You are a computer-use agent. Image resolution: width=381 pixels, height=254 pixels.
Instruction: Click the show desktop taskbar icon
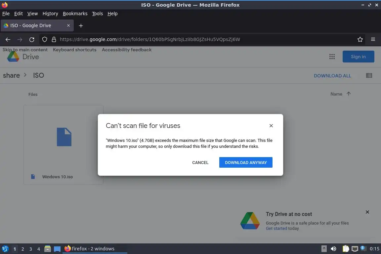coord(57,249)
